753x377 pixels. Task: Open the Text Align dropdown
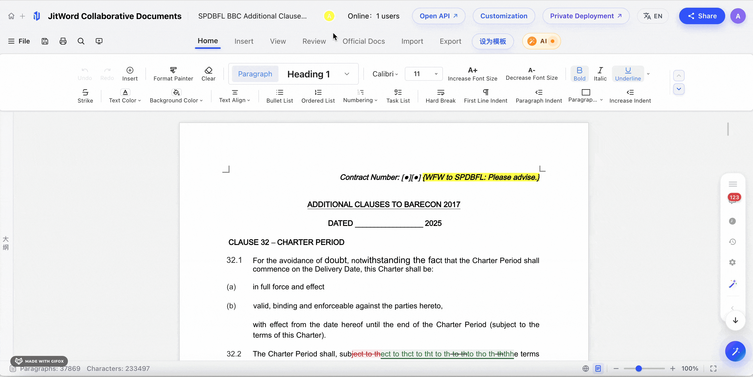234,96
